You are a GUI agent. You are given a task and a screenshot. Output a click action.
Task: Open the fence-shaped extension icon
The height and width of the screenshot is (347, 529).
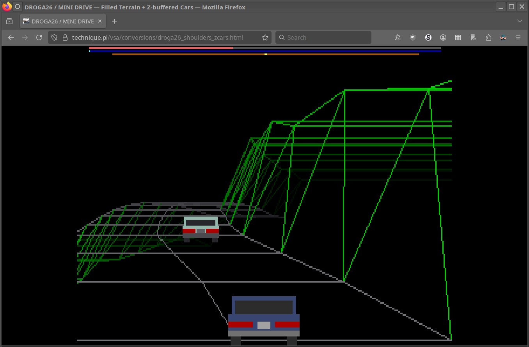pyautogui.click(x=458, y=37)
